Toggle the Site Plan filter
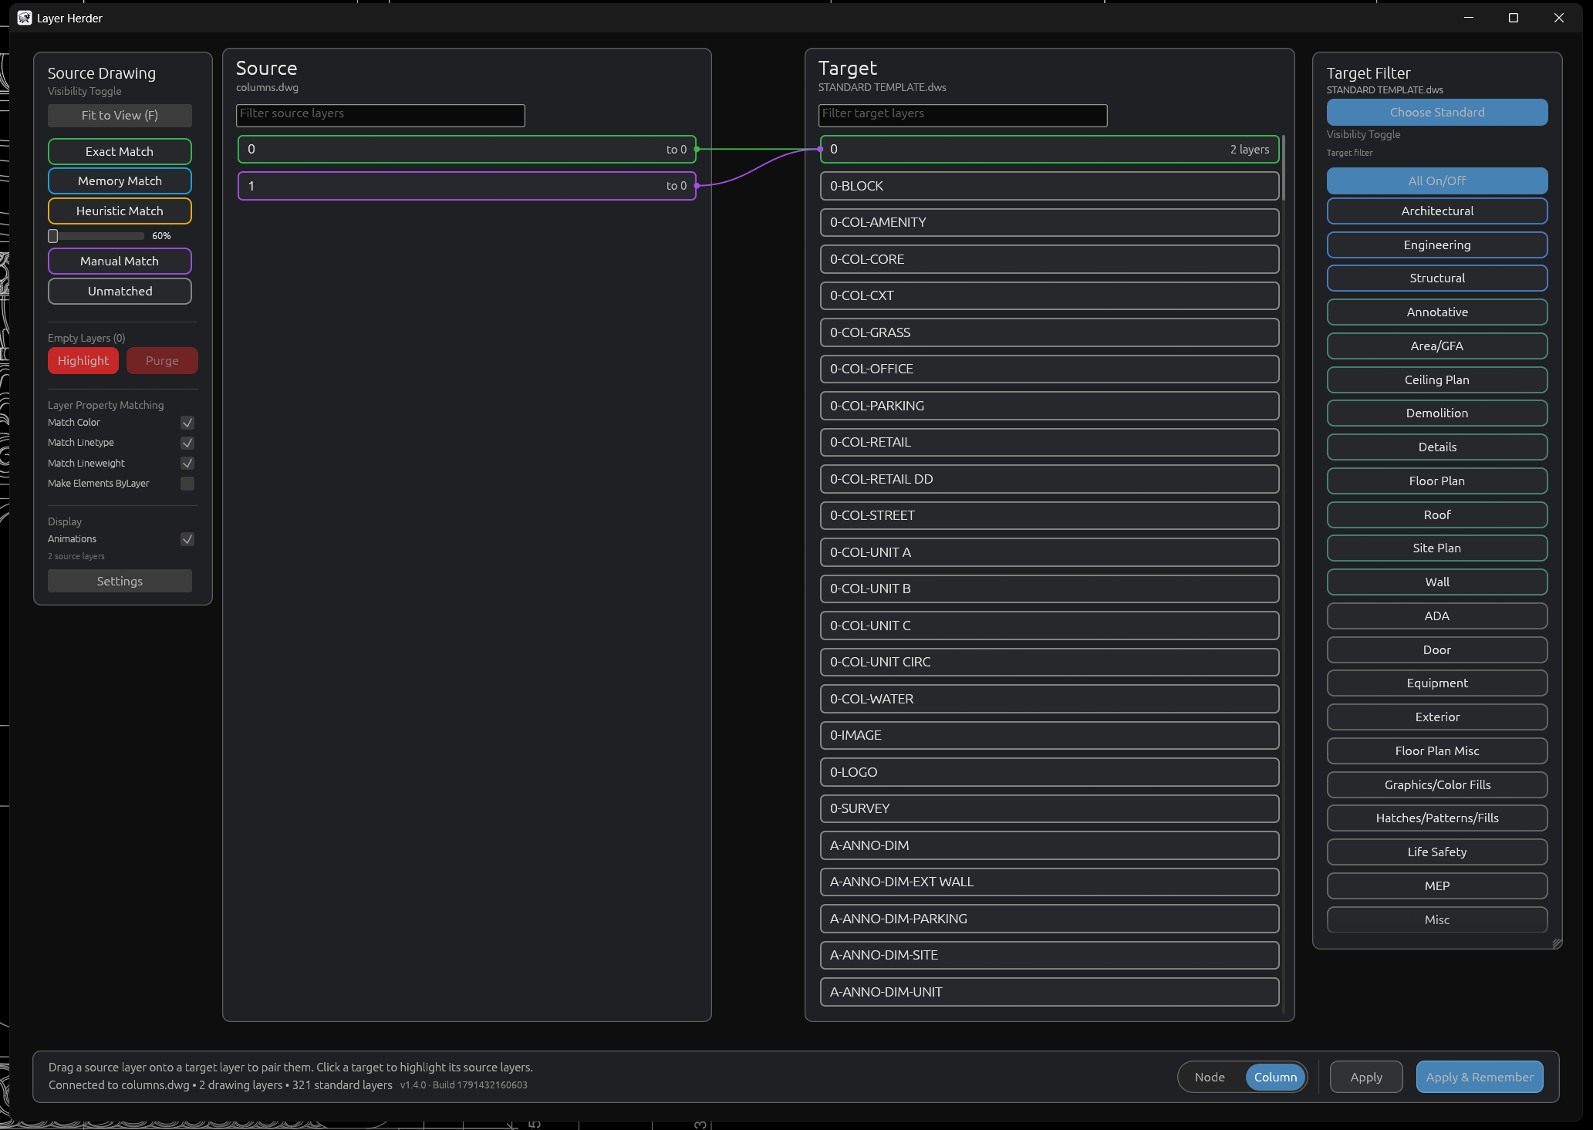 (x=1436, y=548)
